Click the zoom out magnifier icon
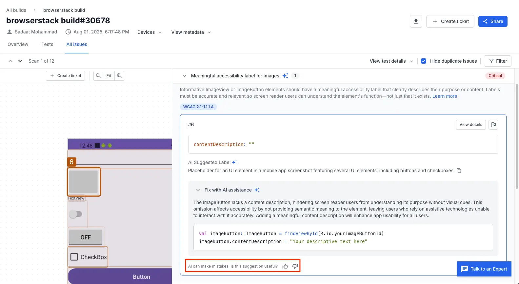The height and width of the screenshot is (284, 519). click(x=98, y=76)
